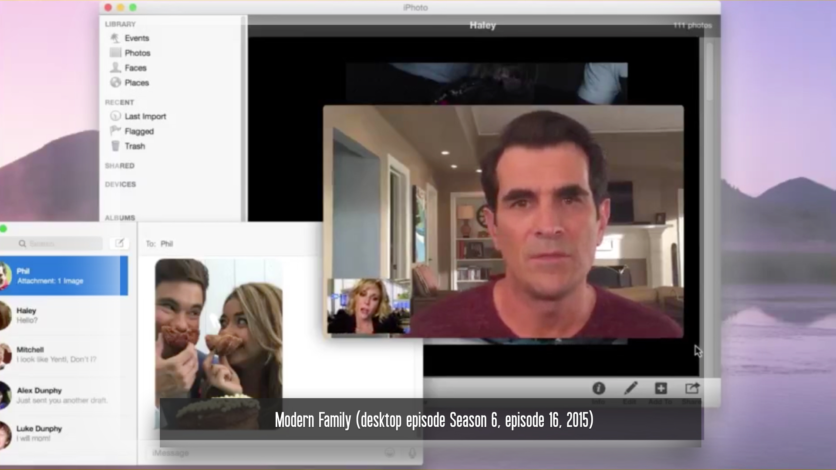
Task: Click the Add To plus icon
Action: click(x=661, y=388)
